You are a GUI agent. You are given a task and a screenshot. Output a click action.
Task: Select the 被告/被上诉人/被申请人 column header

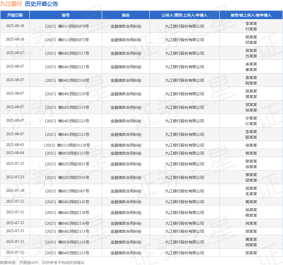click(251, 15)
